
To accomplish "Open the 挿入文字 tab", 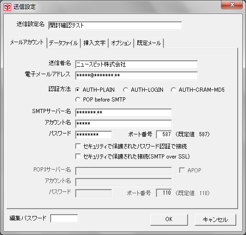I will pyautogui.click(x=94, y=43).
